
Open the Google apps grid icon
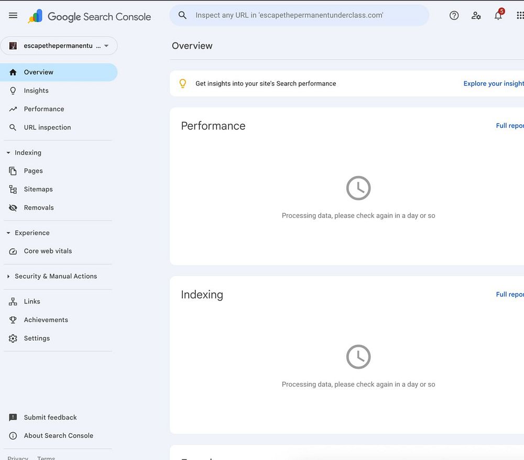pos(519,16)
